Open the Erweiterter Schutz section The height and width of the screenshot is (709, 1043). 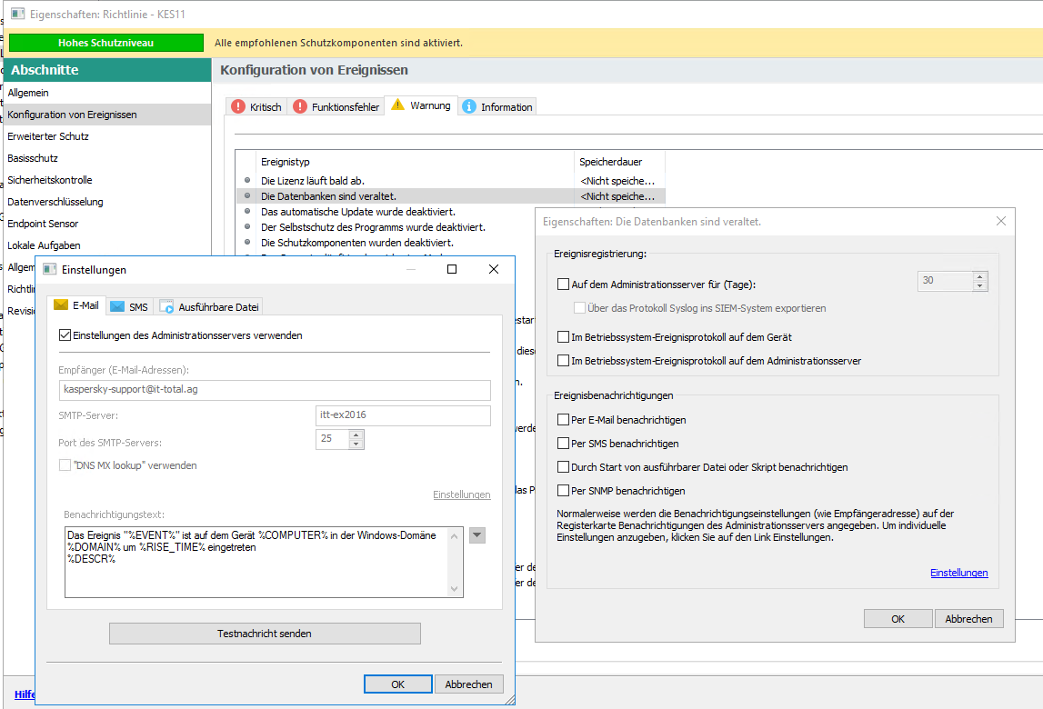click(x=48, y=136)
